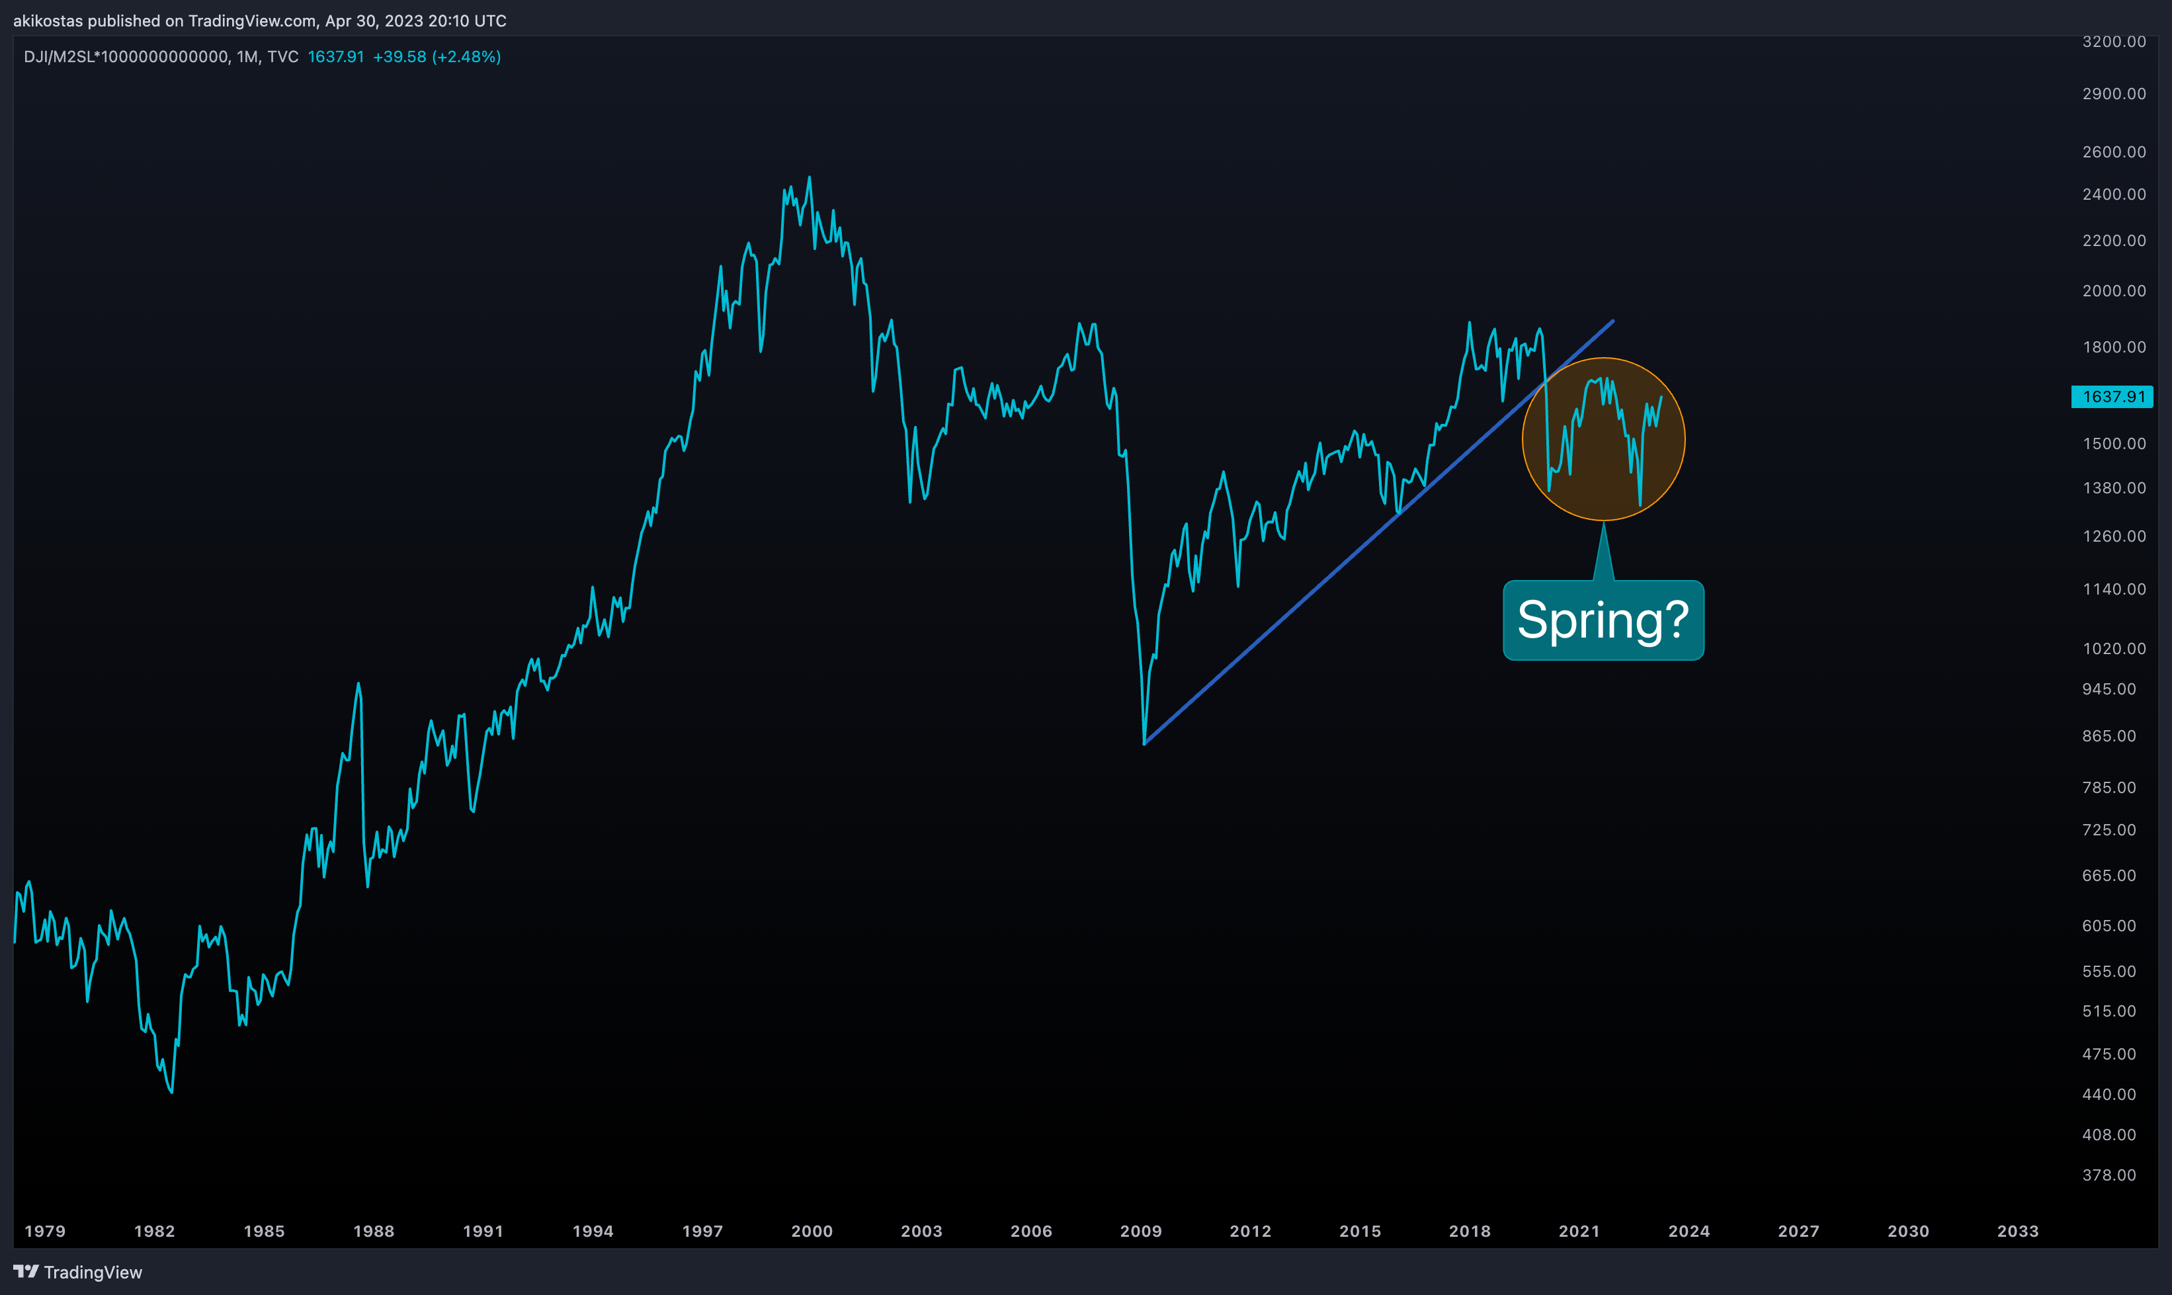The height and width of the screenshot is (1295, 2172).
Task: Click the 945.00 price axis label
Action: click(2109, 689)
